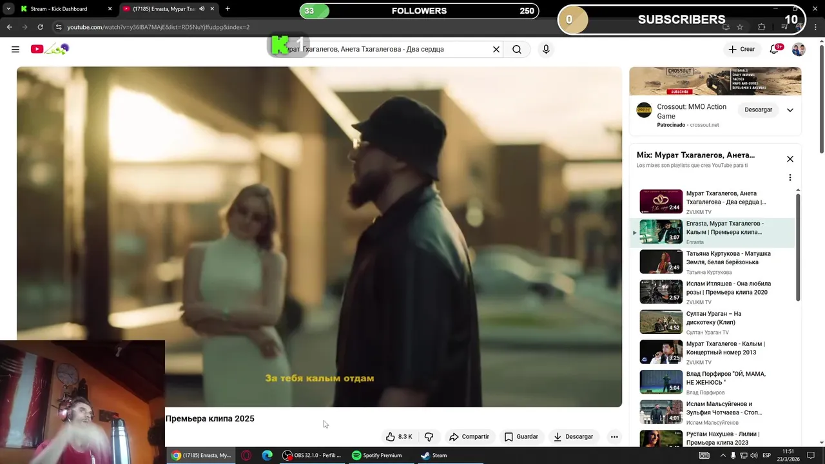The height and width of the screenshot is (464, 825).
Task: Open Spotify Premium from taskbar
Action: (x=377, y=455)
